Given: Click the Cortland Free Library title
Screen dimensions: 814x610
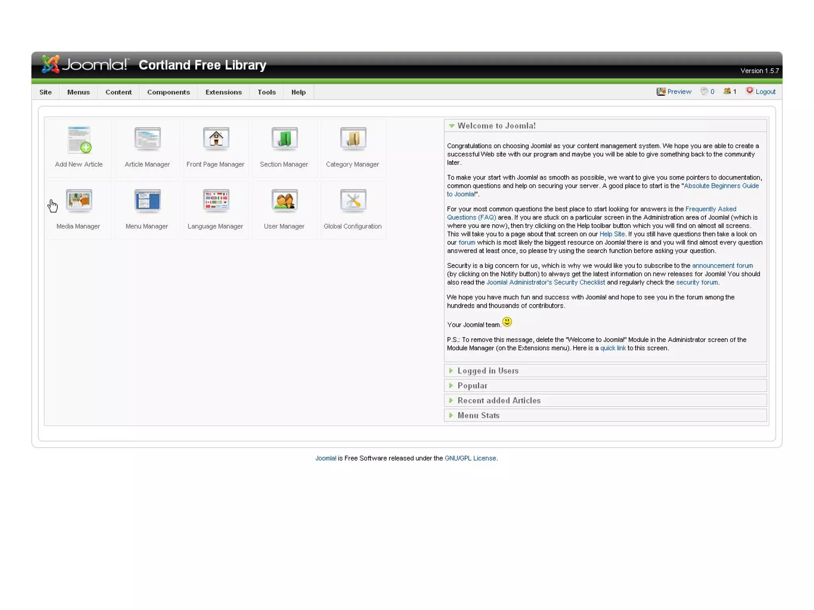Looking at the screenshot, I should point(202,65).
